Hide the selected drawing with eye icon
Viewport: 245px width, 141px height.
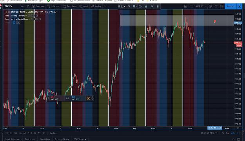(152, 6)
